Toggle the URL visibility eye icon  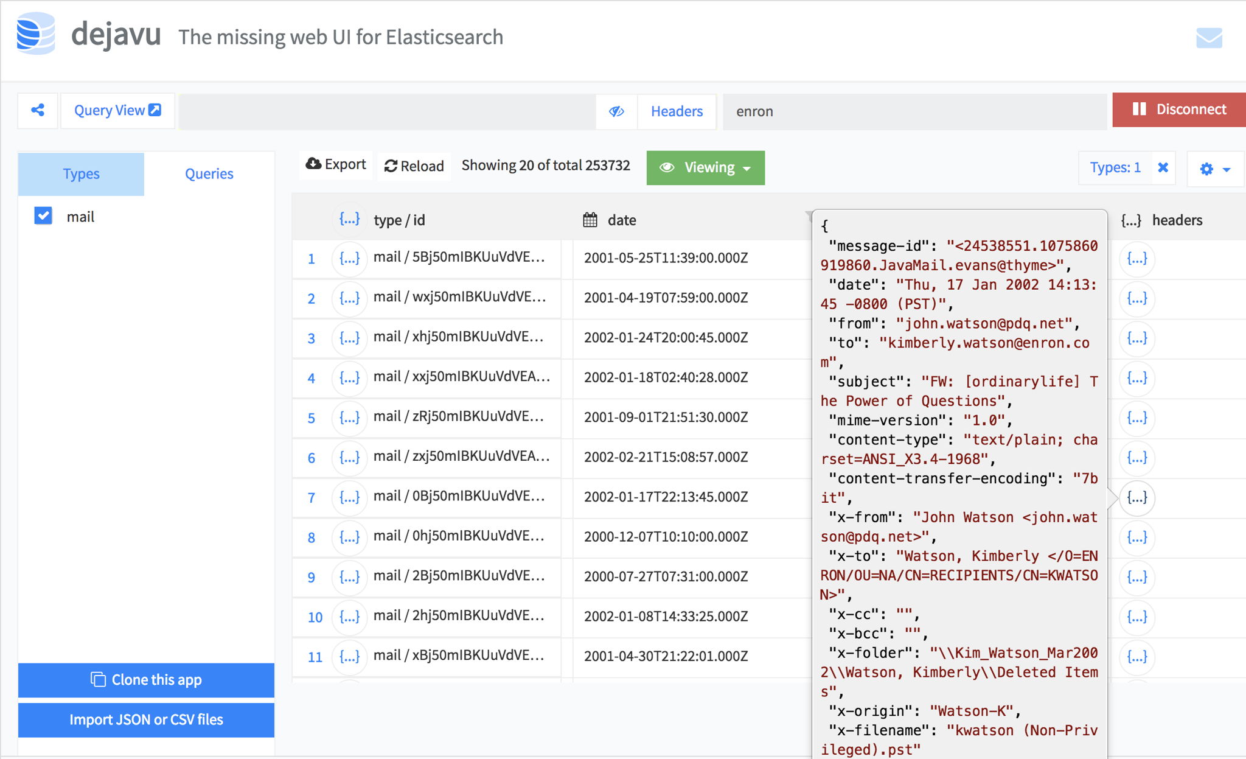click(x=616, y=111)
